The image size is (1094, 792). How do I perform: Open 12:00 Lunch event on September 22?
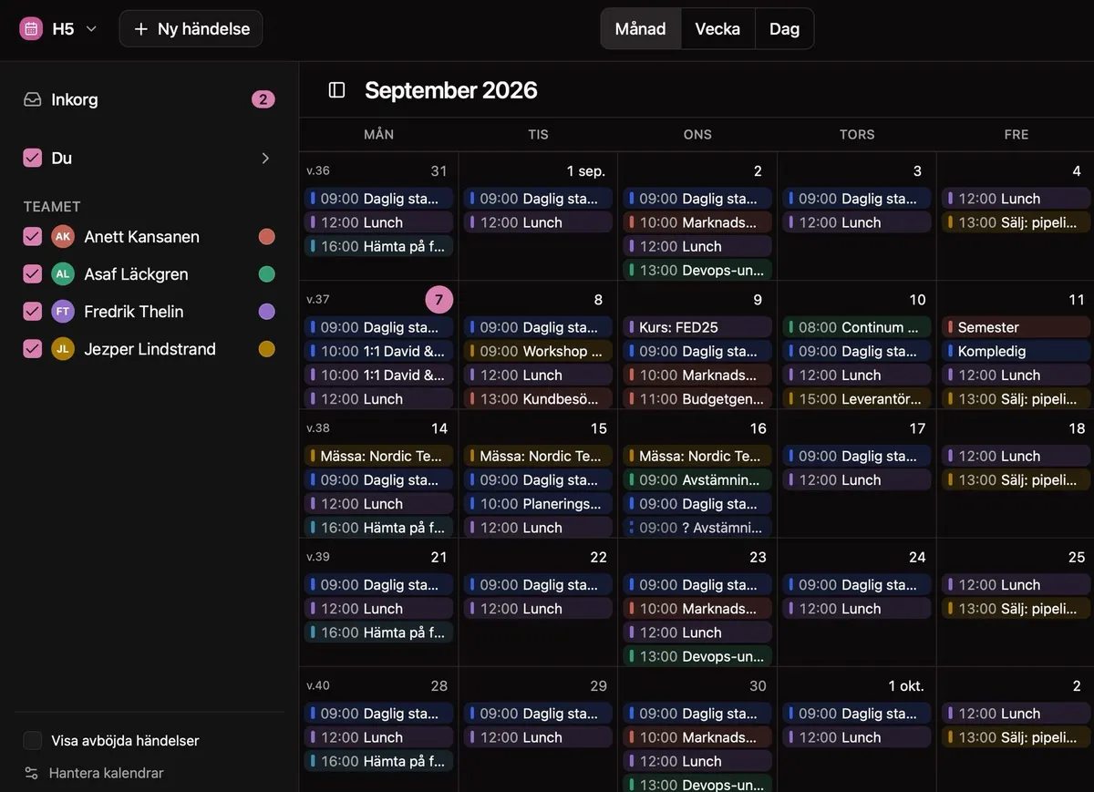pos(538,609)
